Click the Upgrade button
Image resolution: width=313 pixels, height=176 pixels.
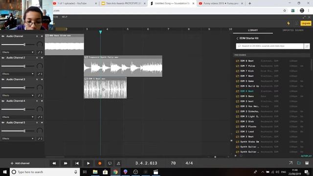coord(306,23)
